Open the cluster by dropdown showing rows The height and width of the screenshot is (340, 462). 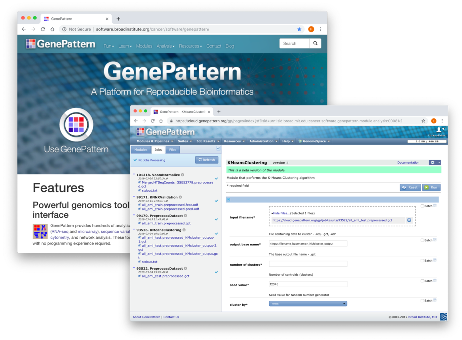308,303
